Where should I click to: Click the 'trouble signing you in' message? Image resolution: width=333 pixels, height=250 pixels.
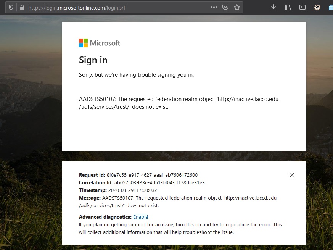point(136,75)
